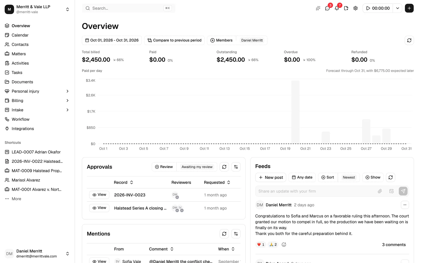
Task: Sort Approvals by Requested column
Action: tap(217, 182)
